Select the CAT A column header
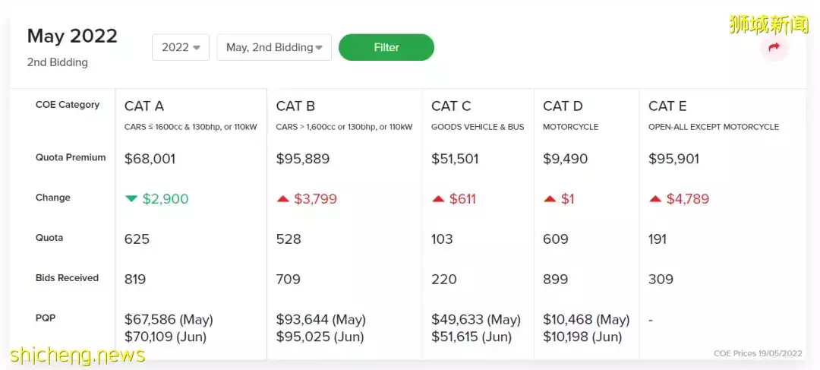The width and height of the screenshot is (820, 370). tap(143, 106)
